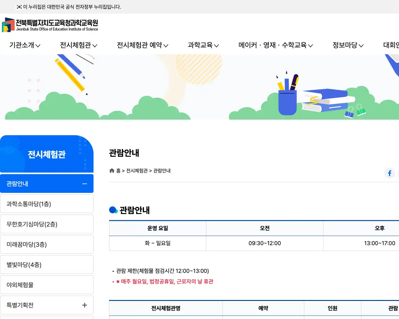Click the Jeonbuk Institute of Science logo
The width and height of the screenshot is (399, 319).
[x=50, y=25]
